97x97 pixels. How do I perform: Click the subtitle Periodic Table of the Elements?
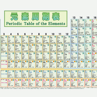pyautogui.click(x=36, y=24)
